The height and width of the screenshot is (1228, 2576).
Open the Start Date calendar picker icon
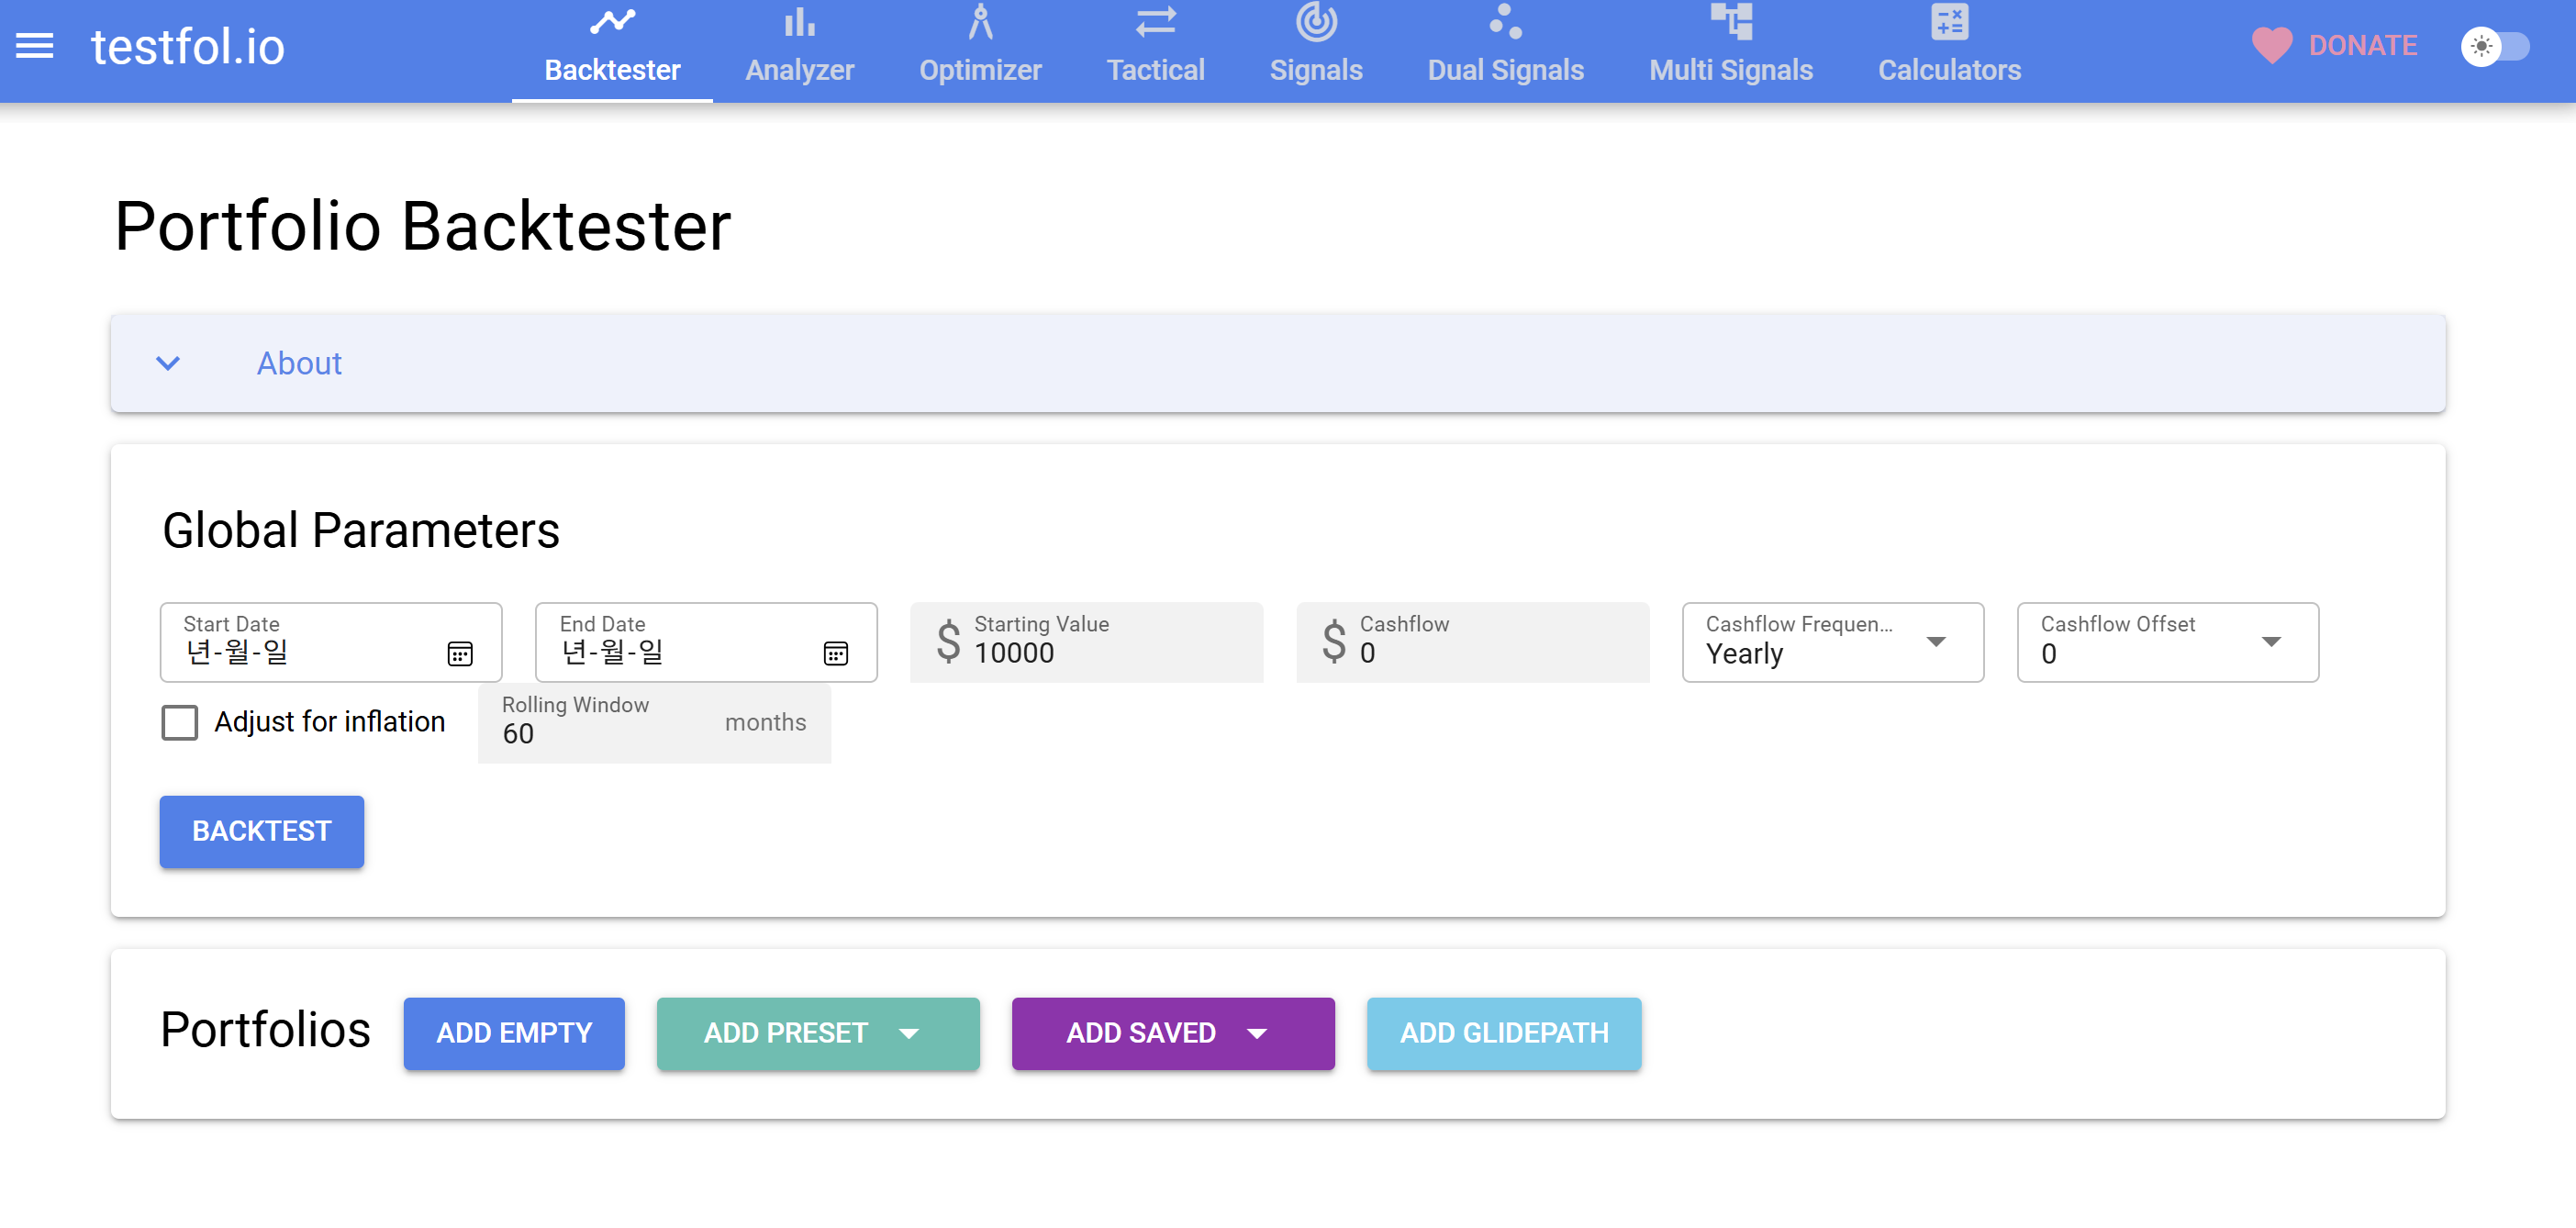click(x=460, y=653)
